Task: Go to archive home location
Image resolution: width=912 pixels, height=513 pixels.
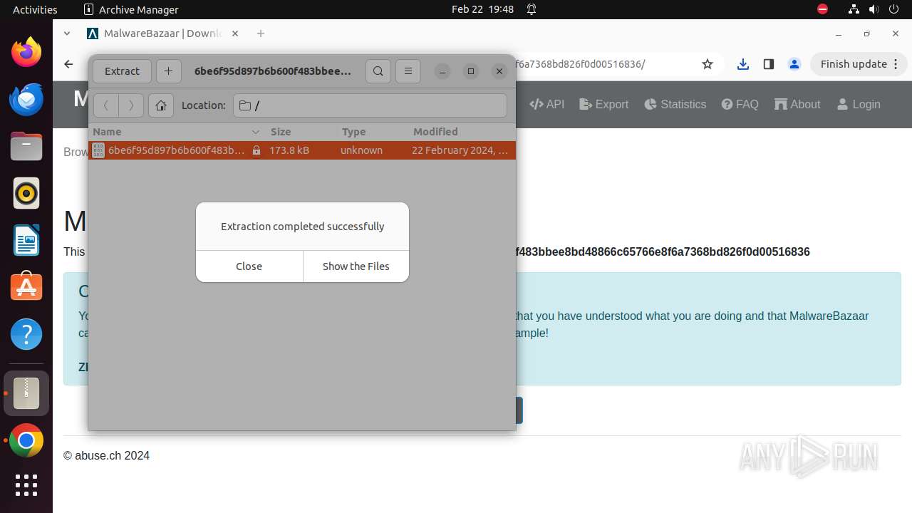Action: 161,105
